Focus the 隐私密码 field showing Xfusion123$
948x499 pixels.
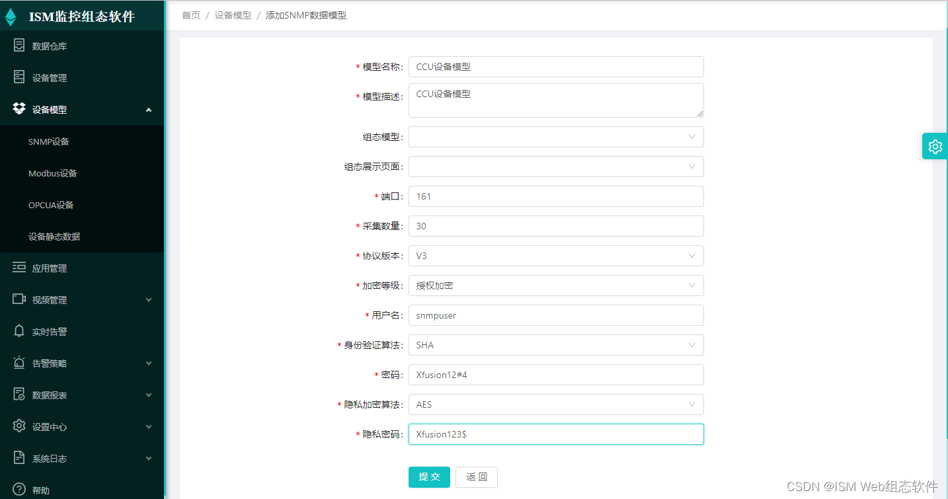(556, 434)
